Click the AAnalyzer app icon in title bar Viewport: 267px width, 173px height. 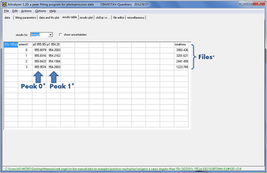[x=4, y=4]
